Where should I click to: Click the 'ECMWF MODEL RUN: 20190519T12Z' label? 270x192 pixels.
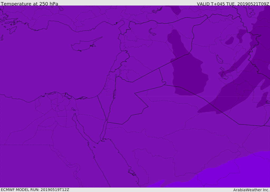(x=35, y=190)
